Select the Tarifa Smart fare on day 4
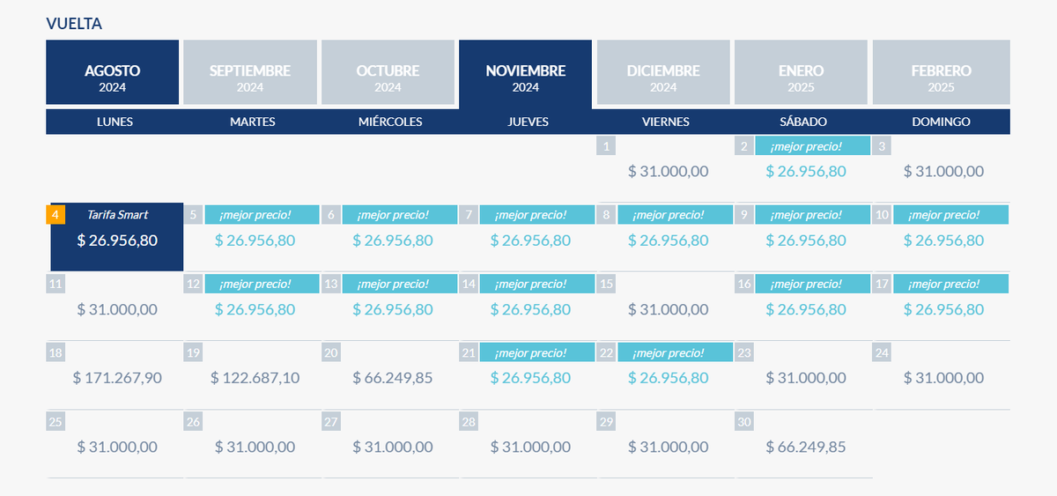Image resolution: width=1057 pixels, height=496 pixels. (117, 239)
